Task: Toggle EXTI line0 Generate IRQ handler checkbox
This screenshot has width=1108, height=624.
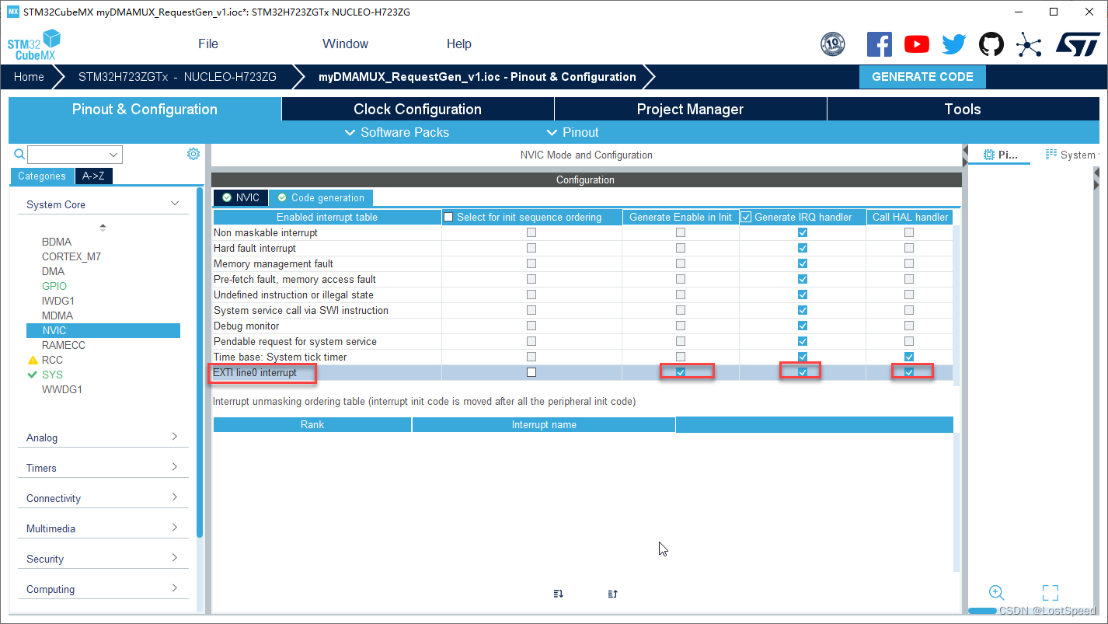Action: click(x=803, y=372)
